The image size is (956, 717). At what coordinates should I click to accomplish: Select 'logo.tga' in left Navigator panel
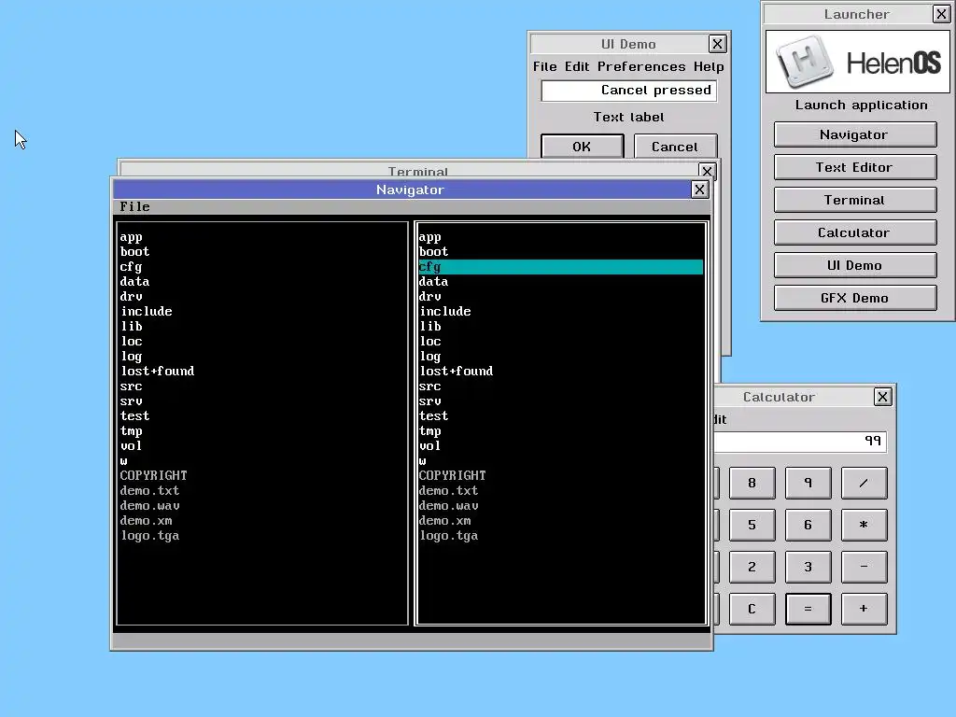tap(262, 536)
